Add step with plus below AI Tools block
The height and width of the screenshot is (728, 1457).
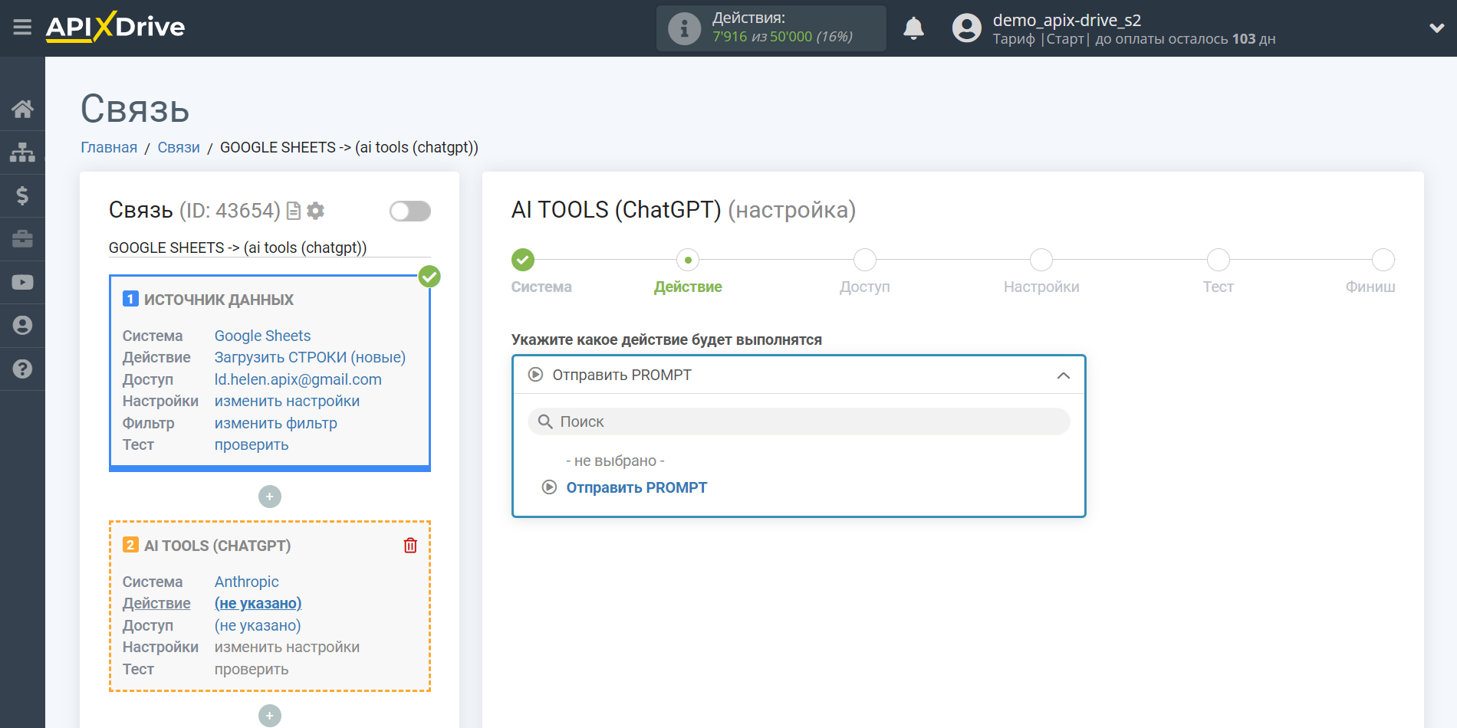(270, 716)
